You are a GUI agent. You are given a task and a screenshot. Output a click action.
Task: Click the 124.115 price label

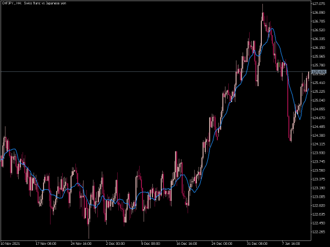coord(319,144)
